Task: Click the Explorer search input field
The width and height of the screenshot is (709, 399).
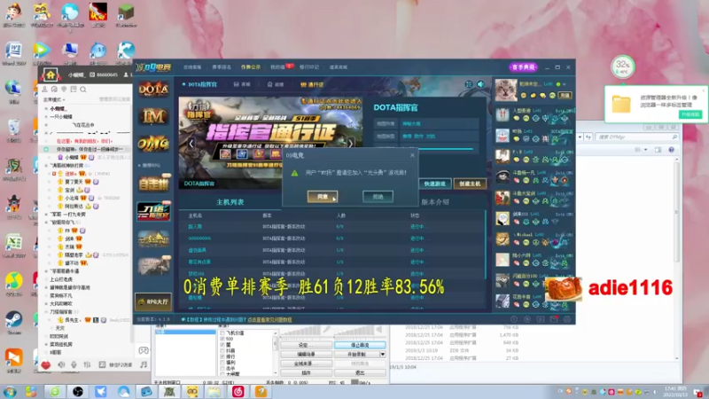Action: click(637, 137)
